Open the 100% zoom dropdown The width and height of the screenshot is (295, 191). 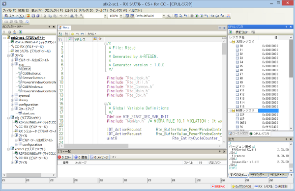tap(121, 16)
